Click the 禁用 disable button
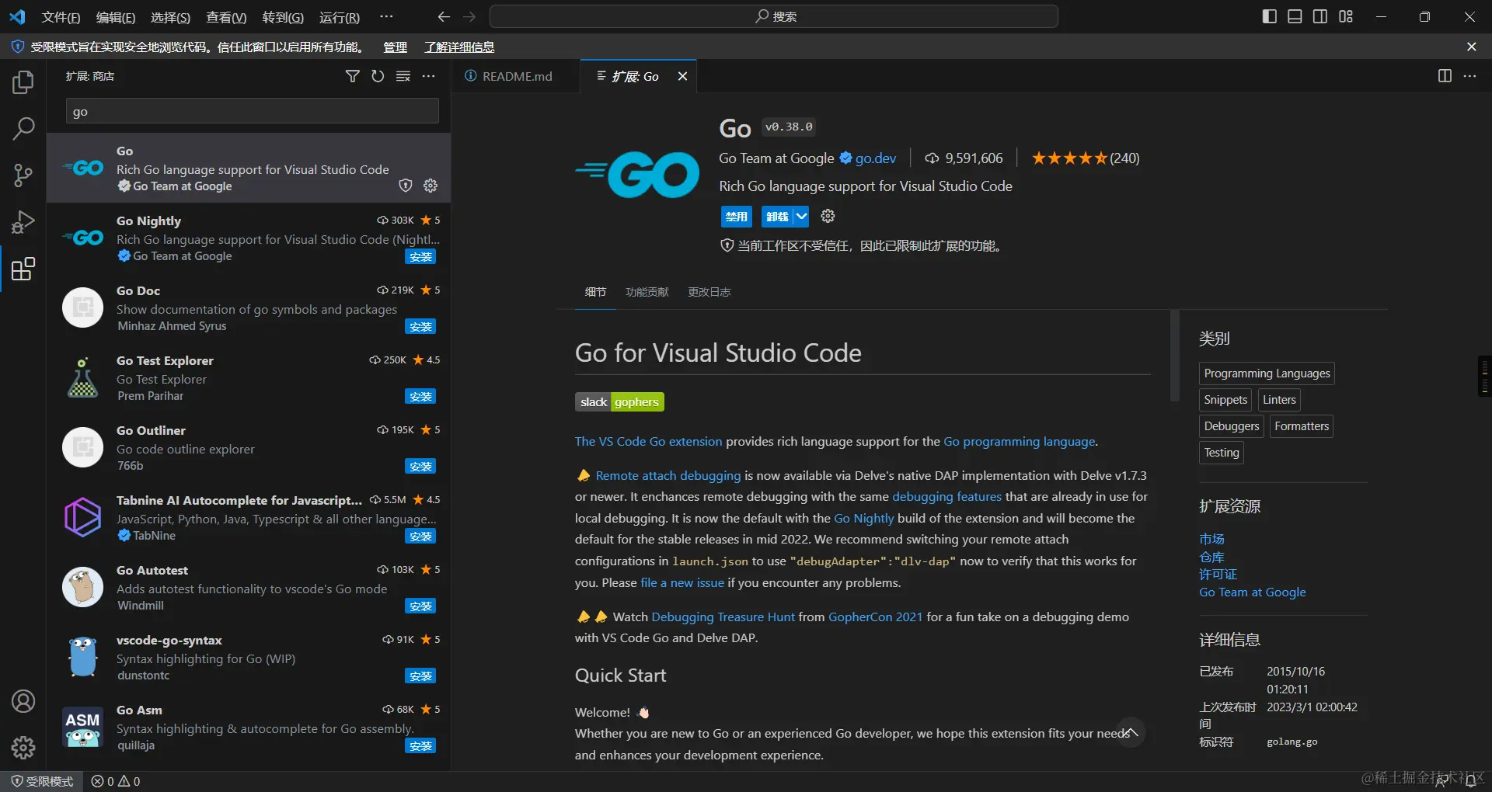Screen dimensions: 1492x792 pos(736,217)
